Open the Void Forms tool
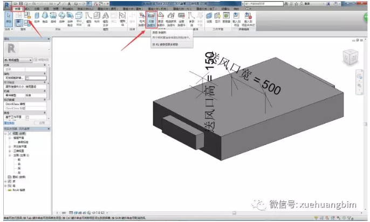 click(79, 19)
